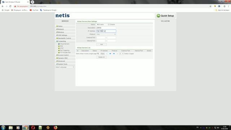Open the Bandwidth Control section

tap(64, 38)
